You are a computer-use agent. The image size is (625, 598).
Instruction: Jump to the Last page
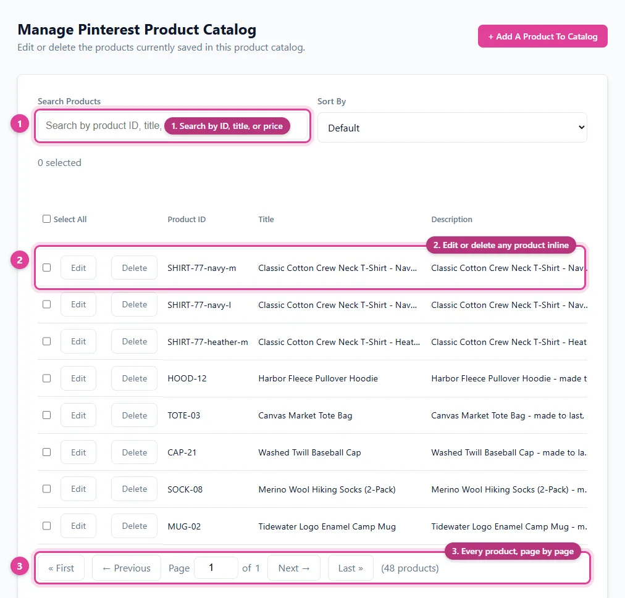coord(350,568)
